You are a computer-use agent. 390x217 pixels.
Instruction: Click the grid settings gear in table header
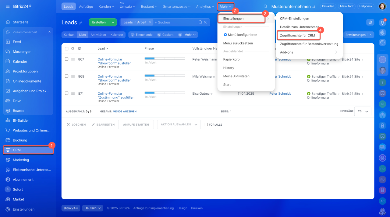73,48
